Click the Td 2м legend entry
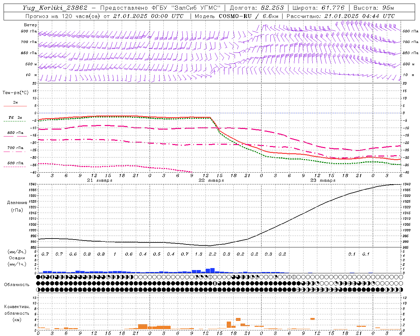Screen dimensions: 420x336 pos(15,117)
